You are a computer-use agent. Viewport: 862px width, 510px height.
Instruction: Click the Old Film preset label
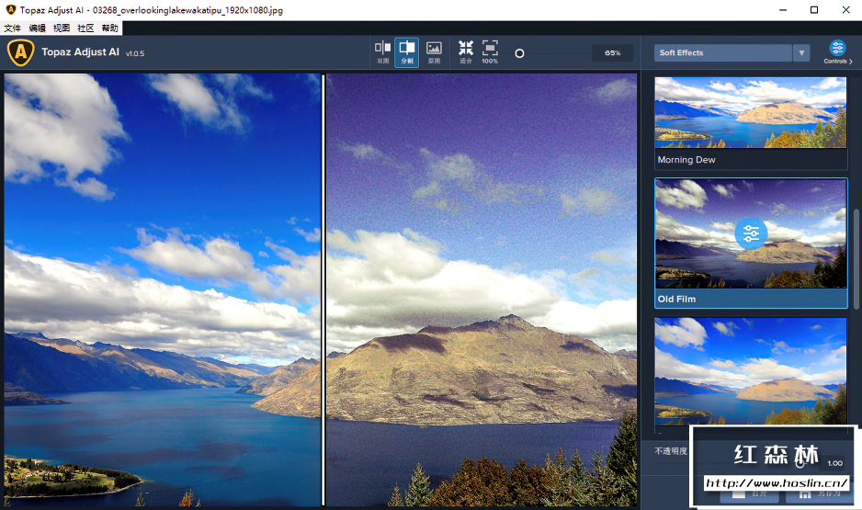tap(676, 299)
